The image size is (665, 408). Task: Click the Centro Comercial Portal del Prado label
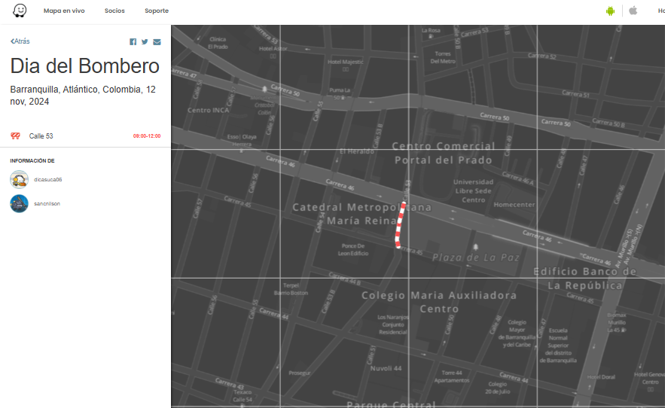444,153
